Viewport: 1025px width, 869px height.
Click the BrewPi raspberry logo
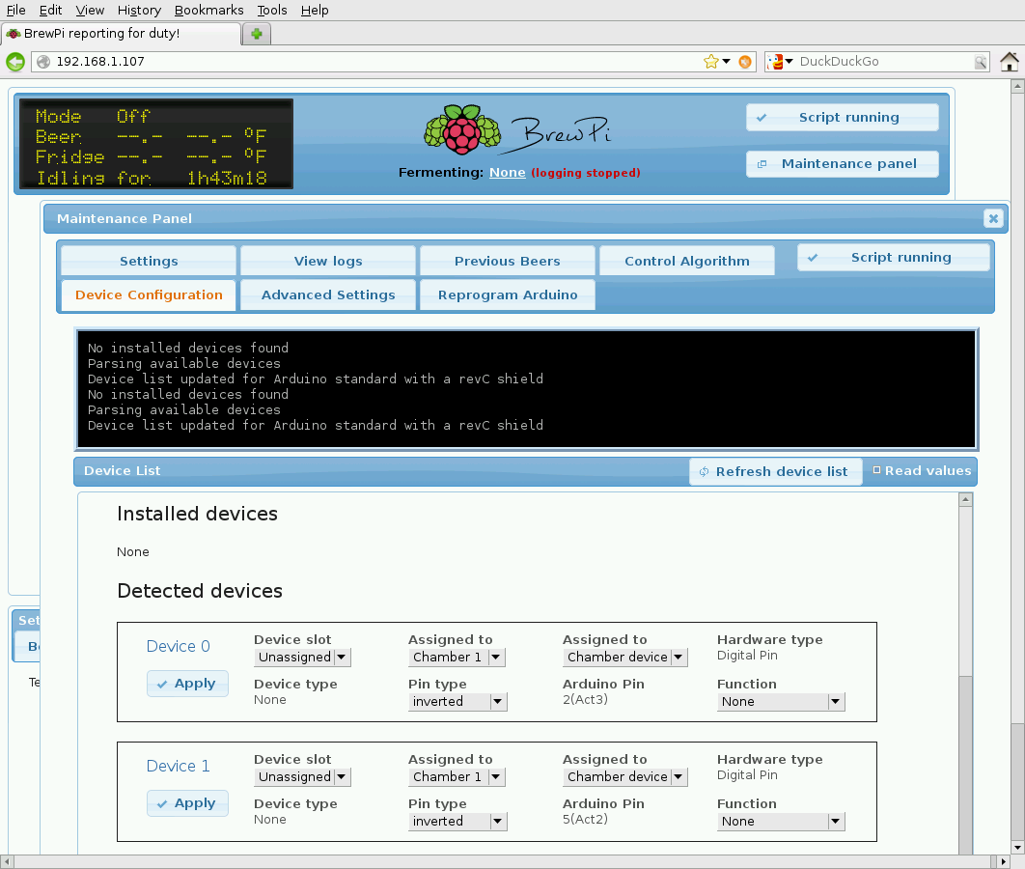(x=462, y=129)
